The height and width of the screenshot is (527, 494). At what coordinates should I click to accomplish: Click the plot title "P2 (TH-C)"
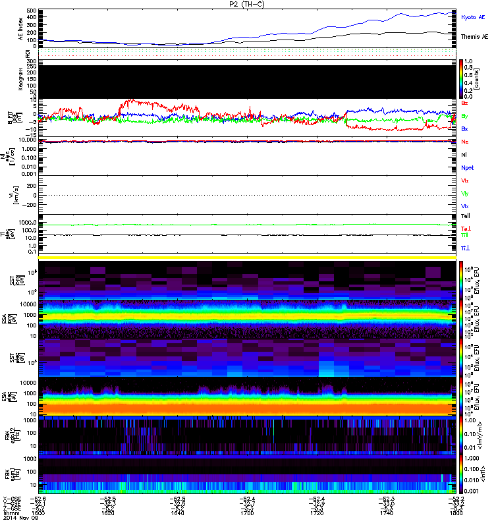[246, 5]
